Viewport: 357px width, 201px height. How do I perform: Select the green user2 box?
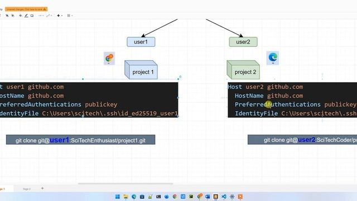click(243, 42)
